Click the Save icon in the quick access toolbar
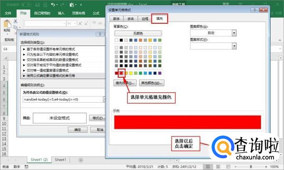The height and width of the screenshot is (170, 284). coord(37,5)
